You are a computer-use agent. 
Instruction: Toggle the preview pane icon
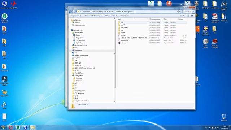pos(188,16)
